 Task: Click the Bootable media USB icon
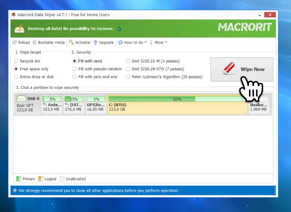coord(34,42)
